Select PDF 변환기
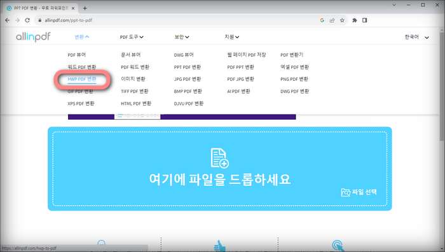The image size is (445, 252). tap(292, 55)
